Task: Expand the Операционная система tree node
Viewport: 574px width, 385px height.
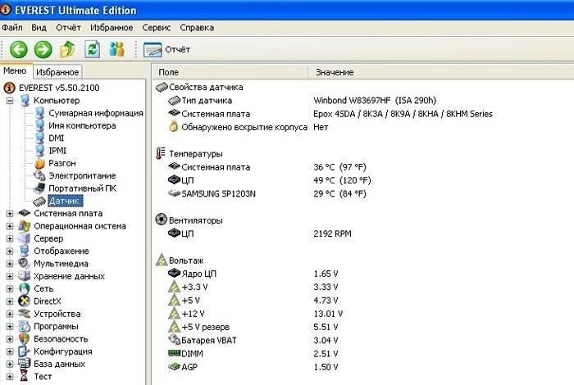Action: 10,226
